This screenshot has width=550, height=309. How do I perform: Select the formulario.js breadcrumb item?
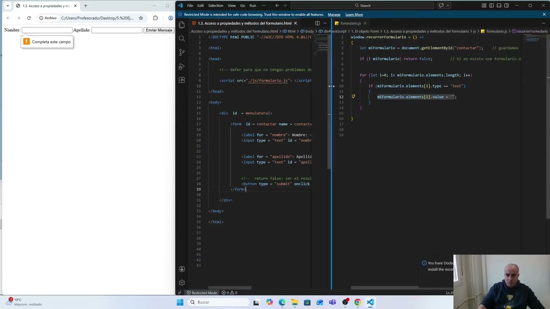pyautogui.click(x=494, y=31)
